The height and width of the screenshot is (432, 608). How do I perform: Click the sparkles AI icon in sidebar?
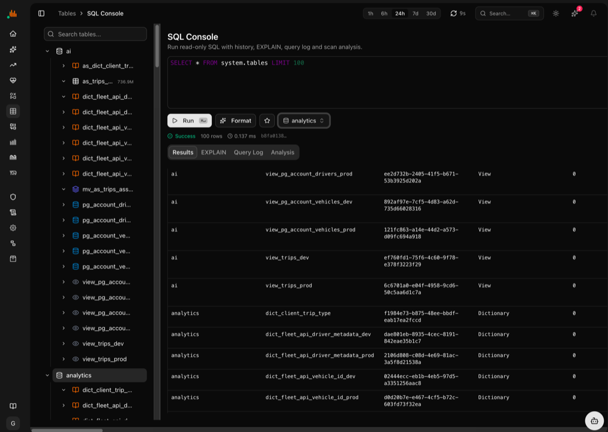pos(13,49)
